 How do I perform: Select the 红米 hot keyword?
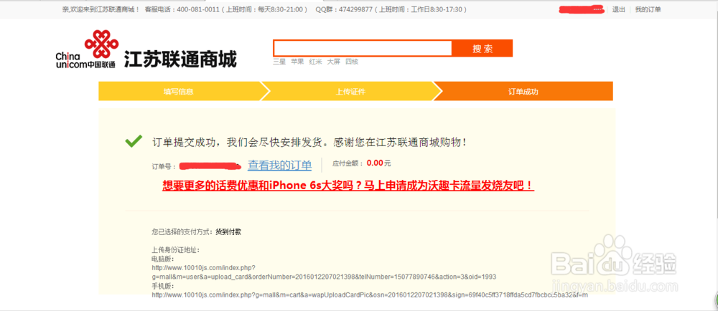(x=315, y=62)
